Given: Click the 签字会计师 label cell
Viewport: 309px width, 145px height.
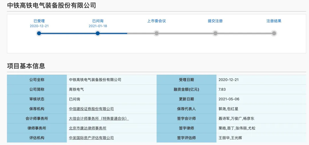Looking at the screenshot, I should pyautogui.click(x=187, y=119).
